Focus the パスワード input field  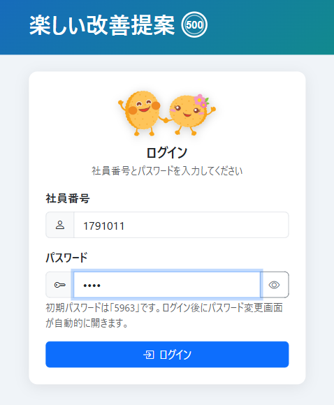[167, 285]
